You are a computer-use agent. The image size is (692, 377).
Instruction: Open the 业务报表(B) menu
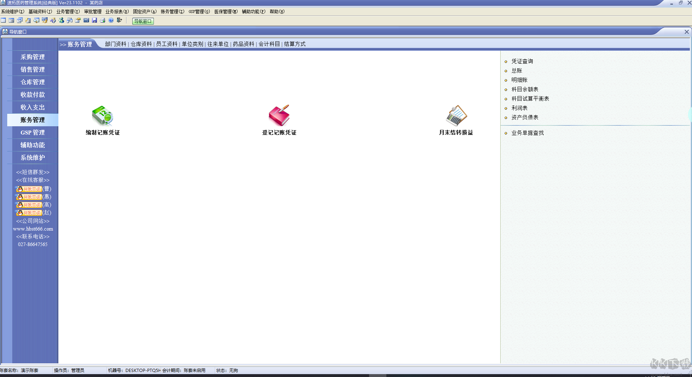(117, 12)
